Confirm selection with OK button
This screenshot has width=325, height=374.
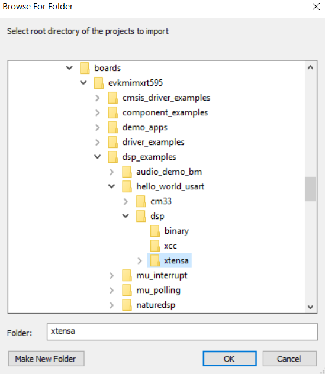click(x=230, y=359)
